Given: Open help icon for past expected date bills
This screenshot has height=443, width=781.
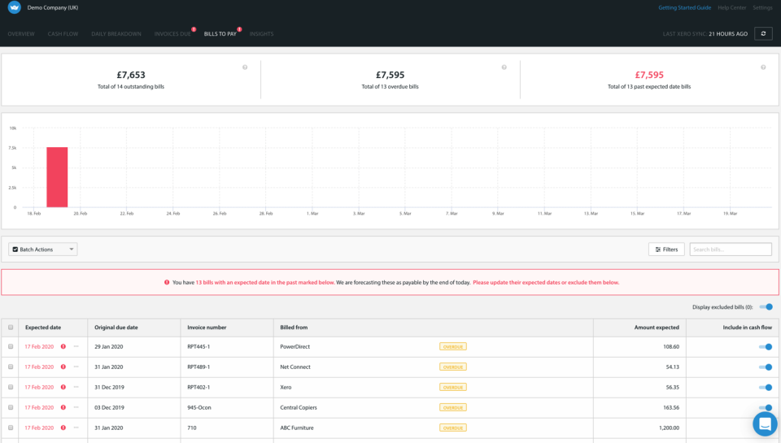Looking at the screenshot, I should (763, 67).
